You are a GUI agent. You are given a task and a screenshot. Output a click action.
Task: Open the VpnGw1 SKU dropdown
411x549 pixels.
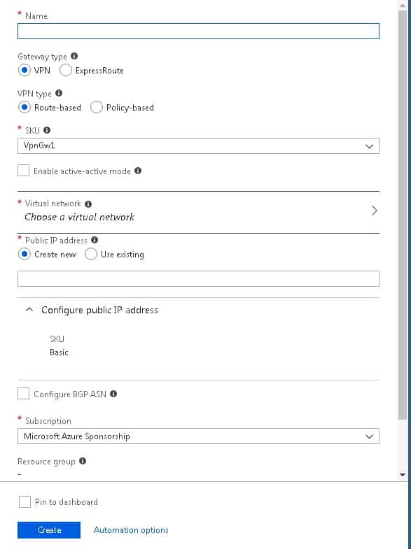198,145
